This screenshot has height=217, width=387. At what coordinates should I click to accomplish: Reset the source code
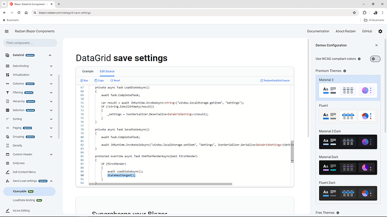[115, 81]
